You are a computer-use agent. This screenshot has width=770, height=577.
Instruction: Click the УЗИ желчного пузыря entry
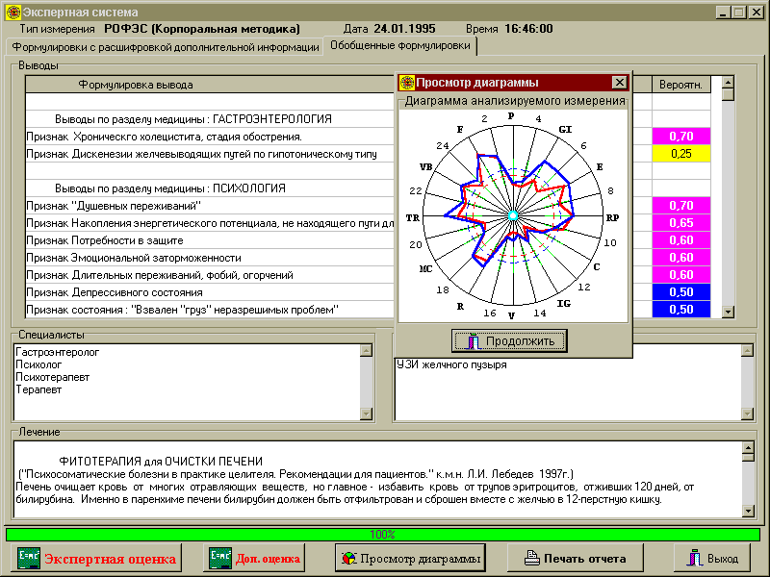[x=451, y=364]
